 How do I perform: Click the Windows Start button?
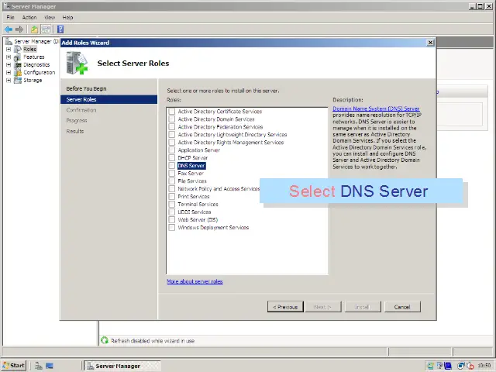[14, 365]
